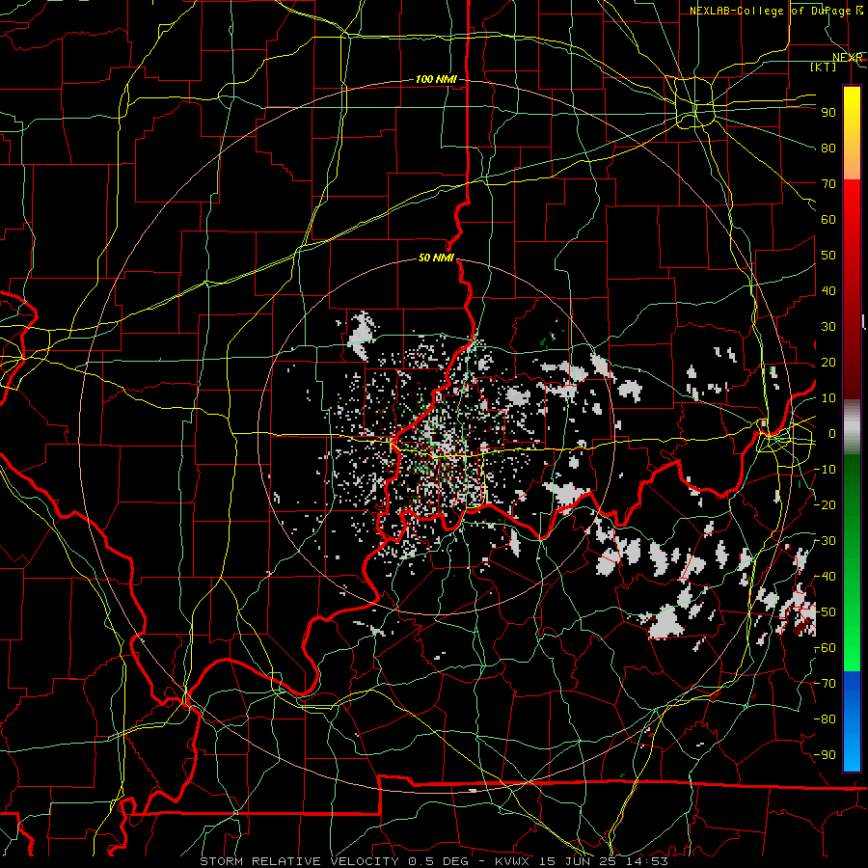This screenshot has height=868, width=868.
Task: Click the footer text "STORM RELATIVE VELOCITY 0.5 DEG"
Action: pyautogui.click(x=334, y=861)
